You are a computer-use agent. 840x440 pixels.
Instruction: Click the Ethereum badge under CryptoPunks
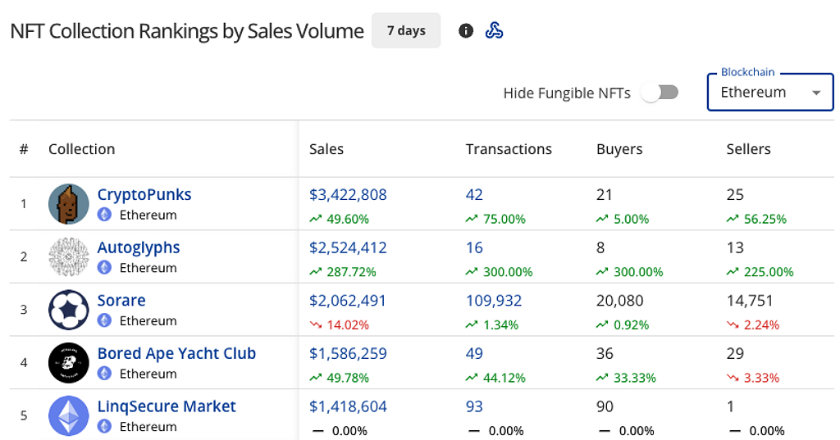point(105,215)
